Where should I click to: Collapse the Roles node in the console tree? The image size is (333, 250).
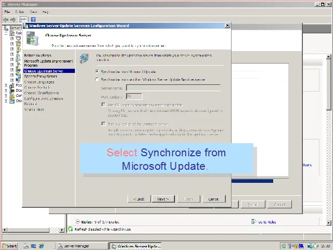point(6,33)
